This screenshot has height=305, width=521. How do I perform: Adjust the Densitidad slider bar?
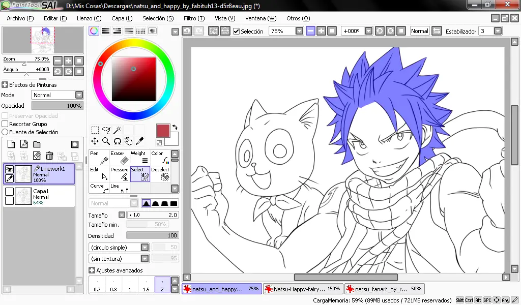click(153, 235)
